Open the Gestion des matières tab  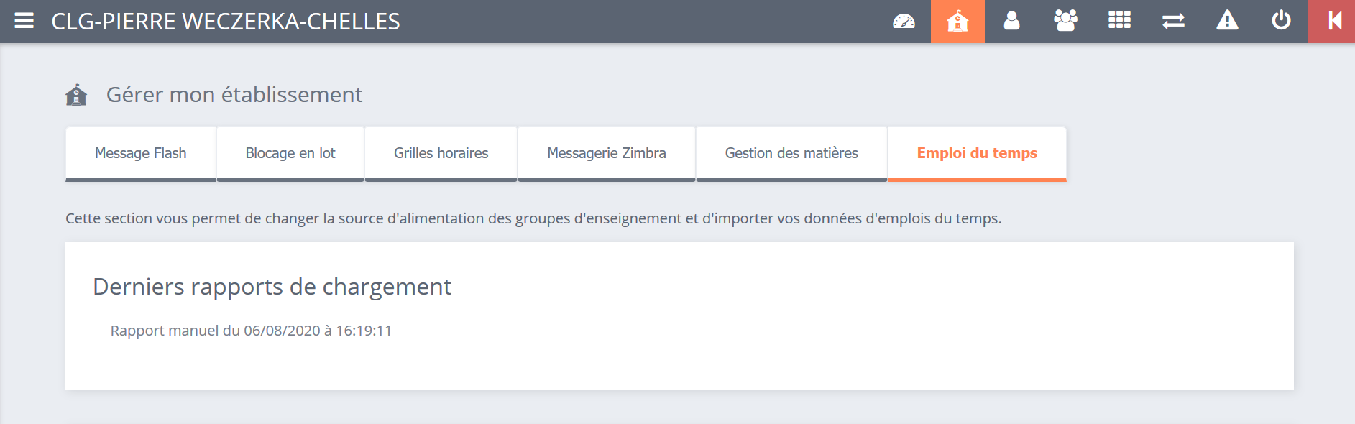coord(791,153)
